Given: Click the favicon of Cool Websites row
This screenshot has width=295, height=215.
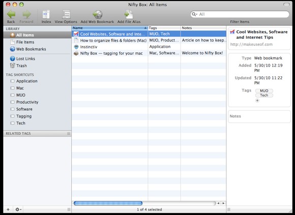Looking at the screenshot, I should click(76, 34).
